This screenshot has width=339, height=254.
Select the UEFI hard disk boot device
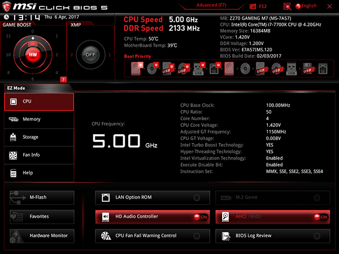pyautogui.click(x=136, y=68)
